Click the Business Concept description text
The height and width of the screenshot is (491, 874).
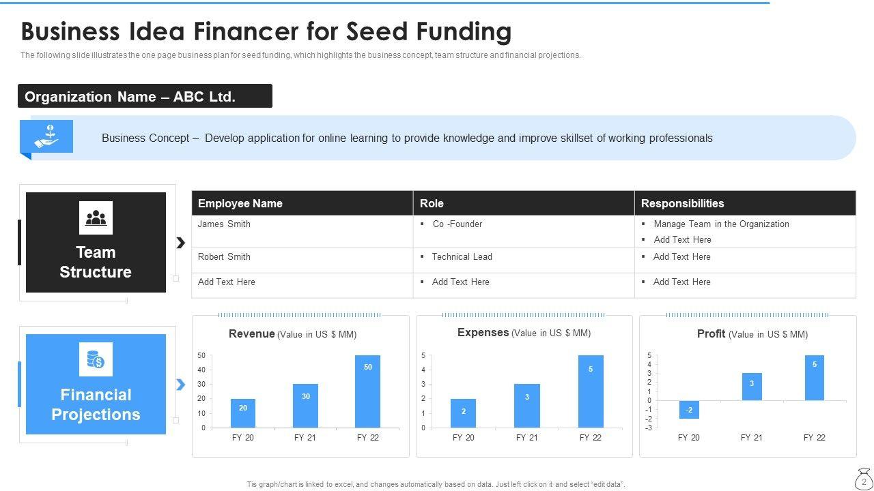coord(407,138)
